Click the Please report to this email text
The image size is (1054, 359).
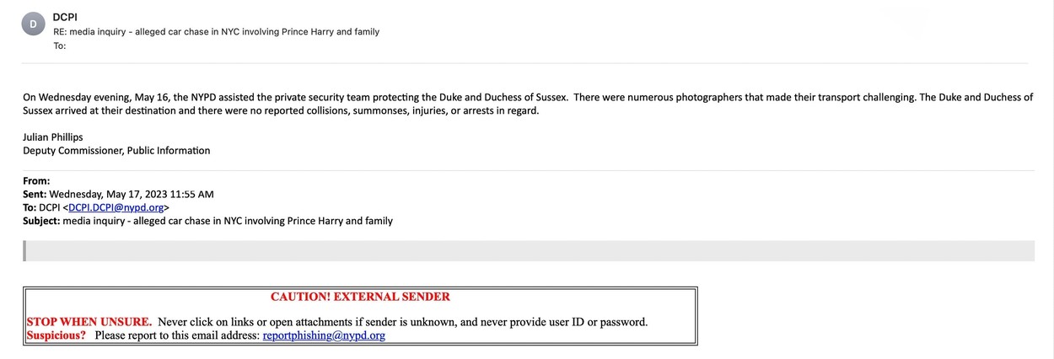click(176, 335)
